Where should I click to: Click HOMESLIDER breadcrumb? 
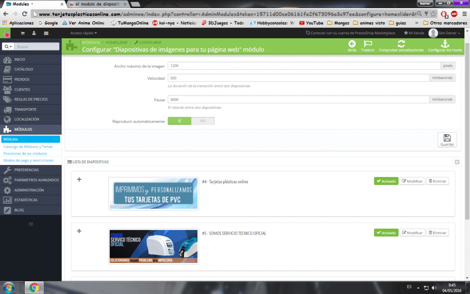[x=116, y=43]
